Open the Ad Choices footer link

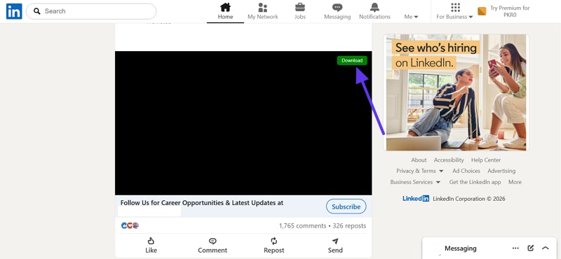click(466, 171)
